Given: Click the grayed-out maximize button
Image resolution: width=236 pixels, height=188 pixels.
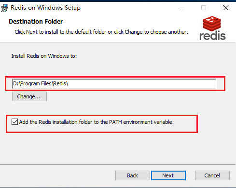Looking at the screenshot, I should coord(204,8).
